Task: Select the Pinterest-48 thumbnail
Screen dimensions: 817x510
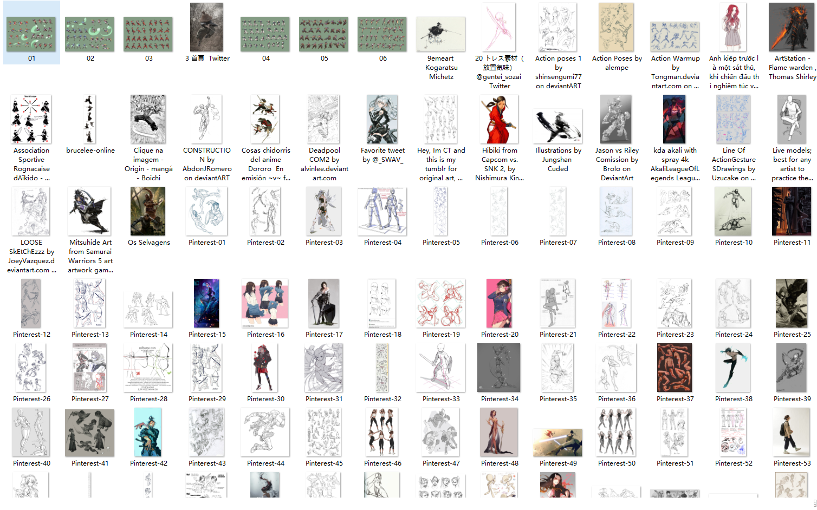Action: (500, 432)
